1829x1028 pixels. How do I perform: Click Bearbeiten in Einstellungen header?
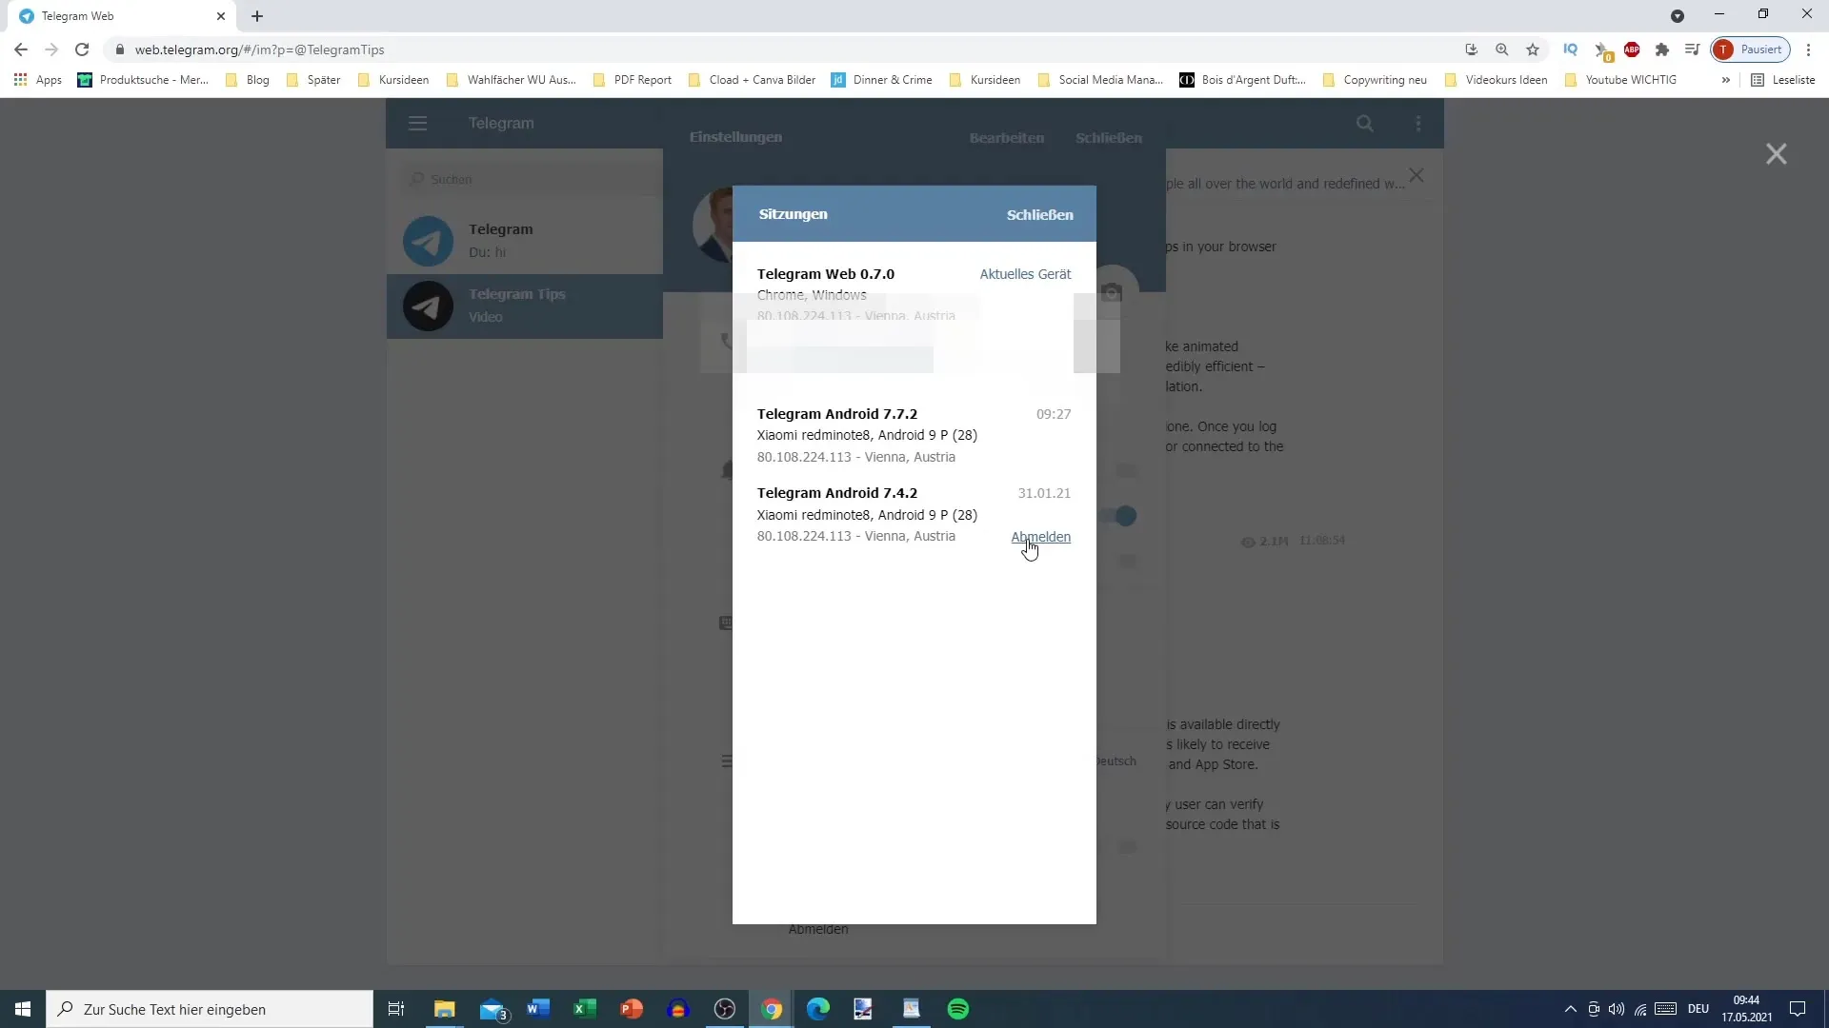[x=1006, y=138]
